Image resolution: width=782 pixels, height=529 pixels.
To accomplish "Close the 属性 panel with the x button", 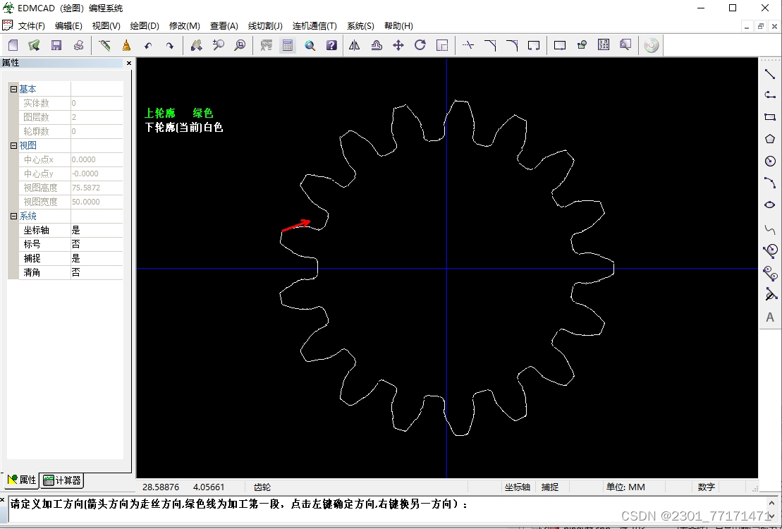I will pos(128,63).
